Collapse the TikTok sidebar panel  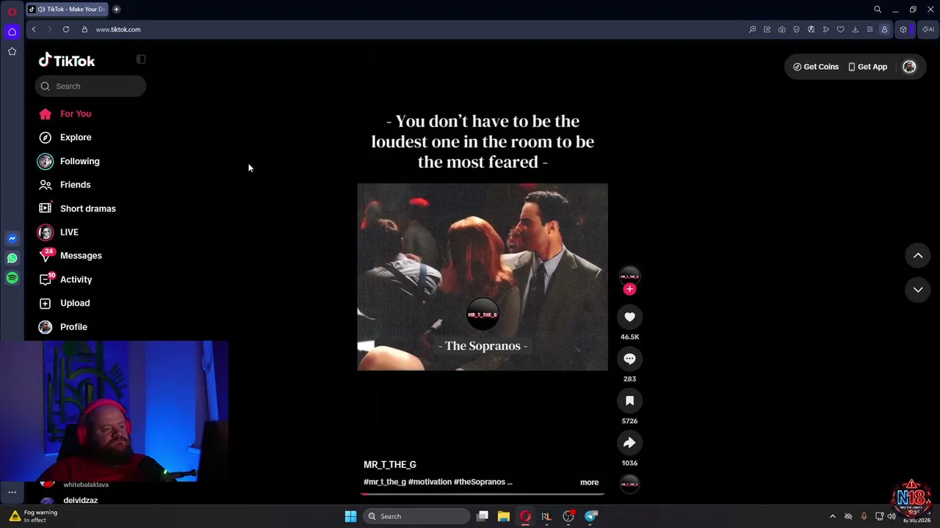[141, 59]
